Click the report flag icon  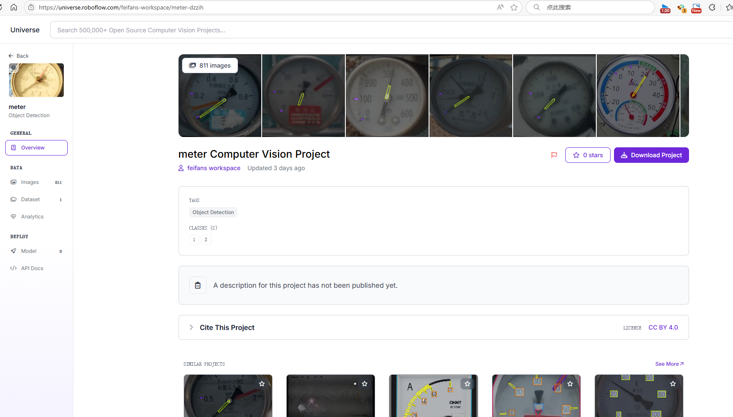click(x=554, y=155)
